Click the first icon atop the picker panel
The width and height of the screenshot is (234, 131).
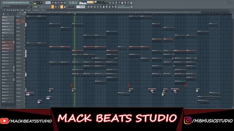click(4, 14)
